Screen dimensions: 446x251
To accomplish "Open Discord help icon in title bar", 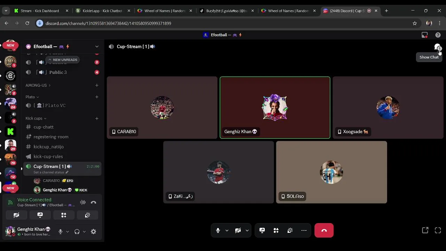I will click(438, 35).
